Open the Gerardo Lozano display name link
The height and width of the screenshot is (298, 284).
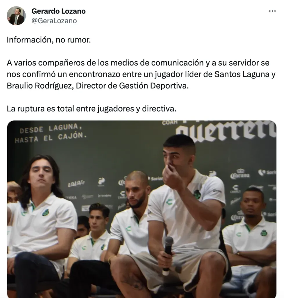tap(58, 11)
